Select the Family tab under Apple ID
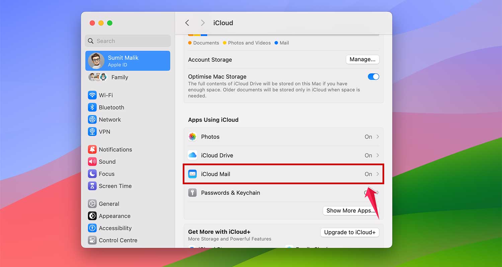The image size is (502, 267). point(119,77)
